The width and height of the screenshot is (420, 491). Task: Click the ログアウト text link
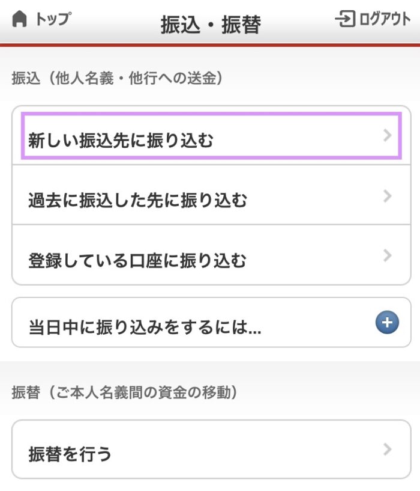pyautogui.click(x=385, y=19)
